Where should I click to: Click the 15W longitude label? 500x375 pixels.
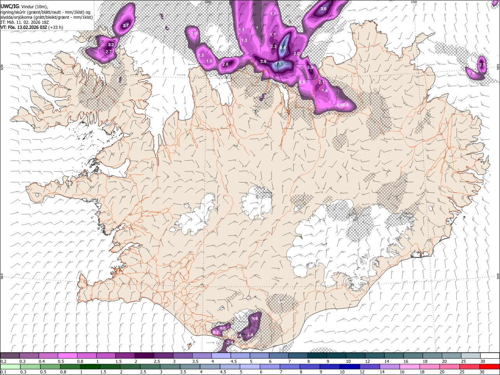(x=414, y=2)
